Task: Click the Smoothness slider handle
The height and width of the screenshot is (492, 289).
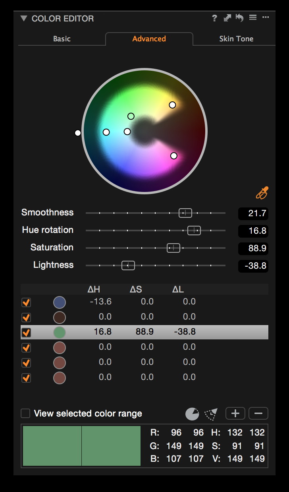Action: click(x=185, y=213)
